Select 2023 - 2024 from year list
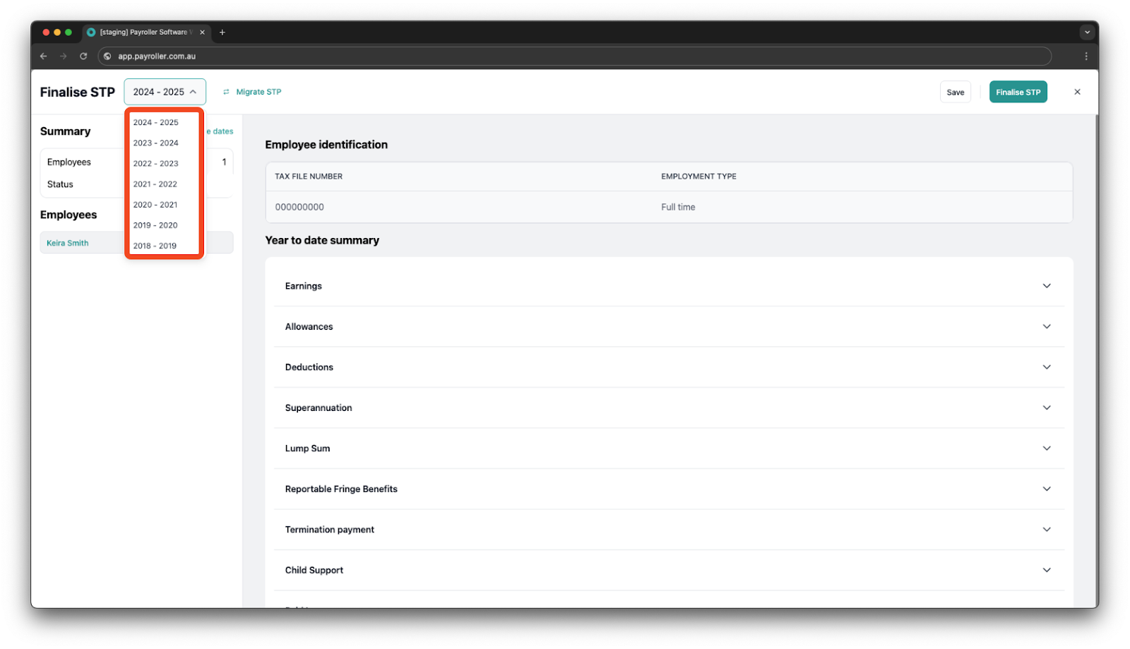Screen dimensions: 1130x649 pos(156,143)
